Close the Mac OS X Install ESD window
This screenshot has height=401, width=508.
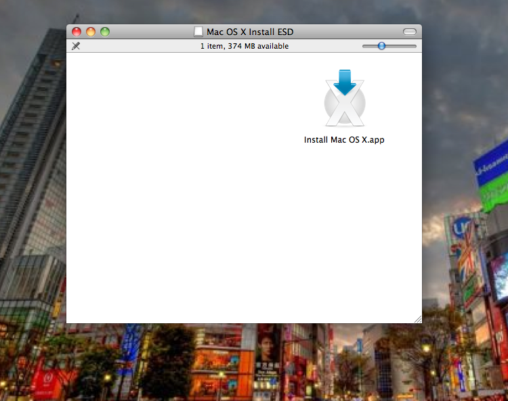[77, 32]
